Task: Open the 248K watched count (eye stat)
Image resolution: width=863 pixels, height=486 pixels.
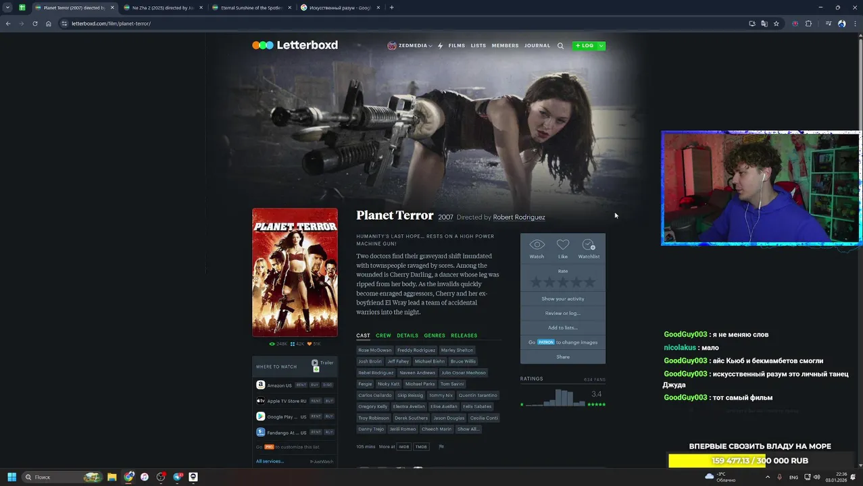Action: [278, 344]
